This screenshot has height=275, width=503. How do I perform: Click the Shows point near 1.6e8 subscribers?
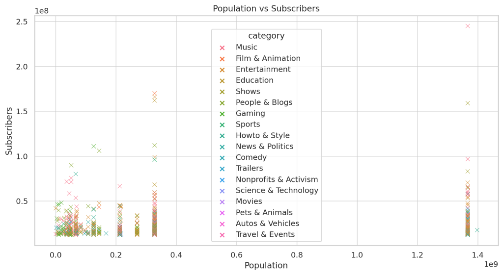pyautogui.click(x=468, y=103)
